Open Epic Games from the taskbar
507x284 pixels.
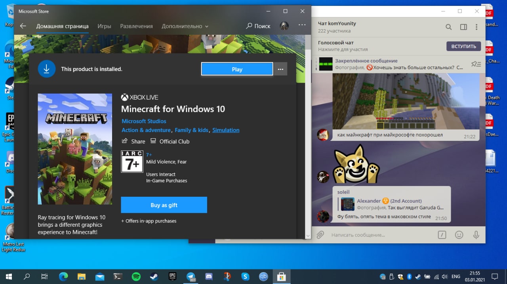pos(172,276)
